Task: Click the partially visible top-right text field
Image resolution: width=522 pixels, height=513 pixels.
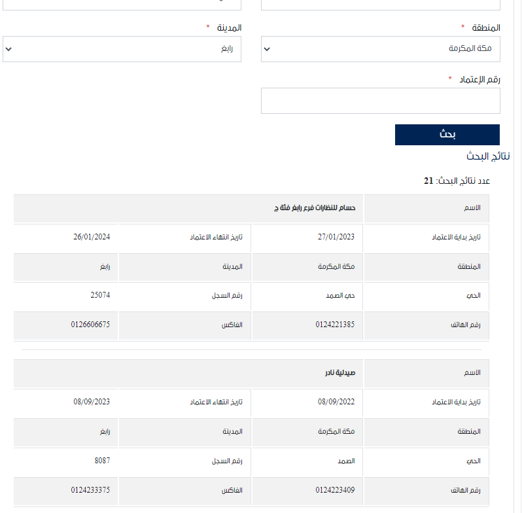Action: coord(381,5)
